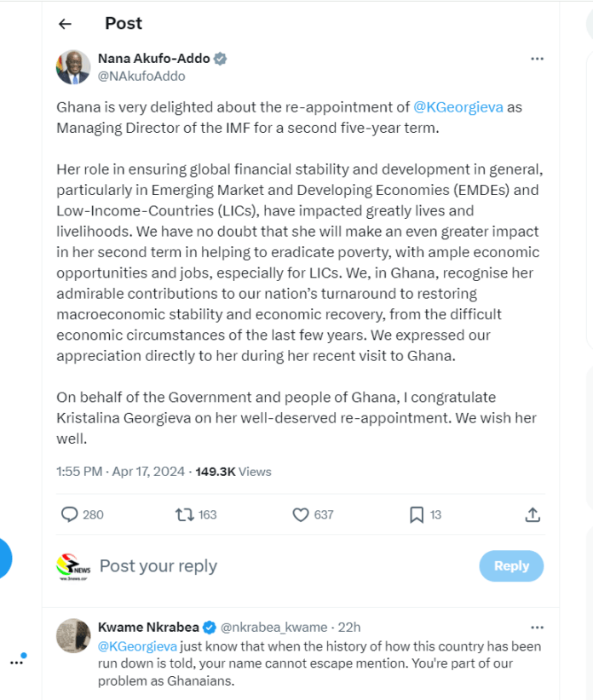
Task: Open more options on Kwame Nkrabea reply
Action: [x=537, y=628]
